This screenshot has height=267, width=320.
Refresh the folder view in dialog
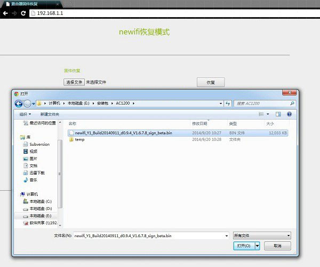pos(228,104)
